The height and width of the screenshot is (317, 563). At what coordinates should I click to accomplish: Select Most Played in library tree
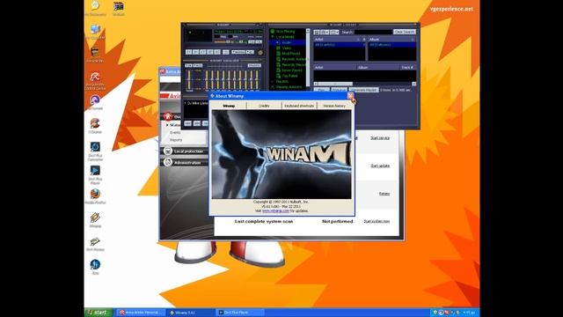click(291, 53)
